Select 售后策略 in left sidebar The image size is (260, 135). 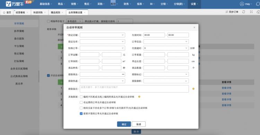[x=19, y=54]
